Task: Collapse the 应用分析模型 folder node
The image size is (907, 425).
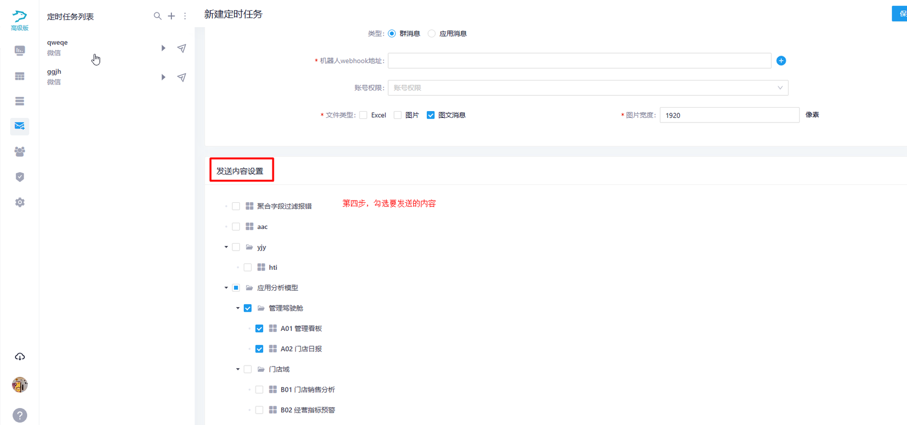Action: pos(226,288)
